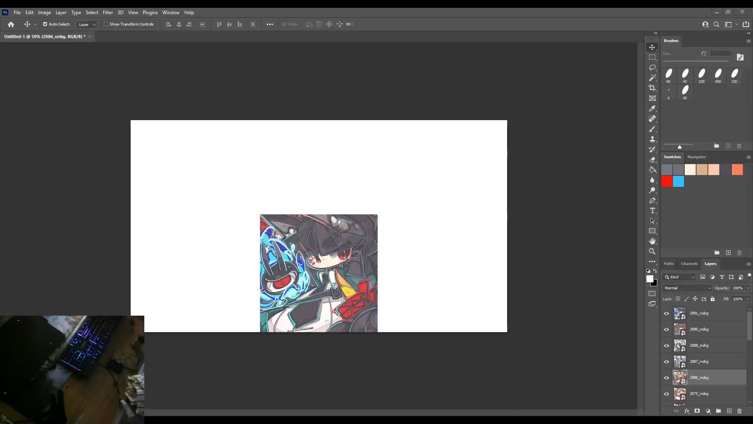Open the Search icon in options bar
This screenshot has height=424, width=753.
717,24
